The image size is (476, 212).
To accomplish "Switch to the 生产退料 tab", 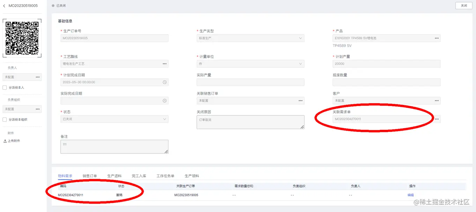I will [x=114, y=176].
